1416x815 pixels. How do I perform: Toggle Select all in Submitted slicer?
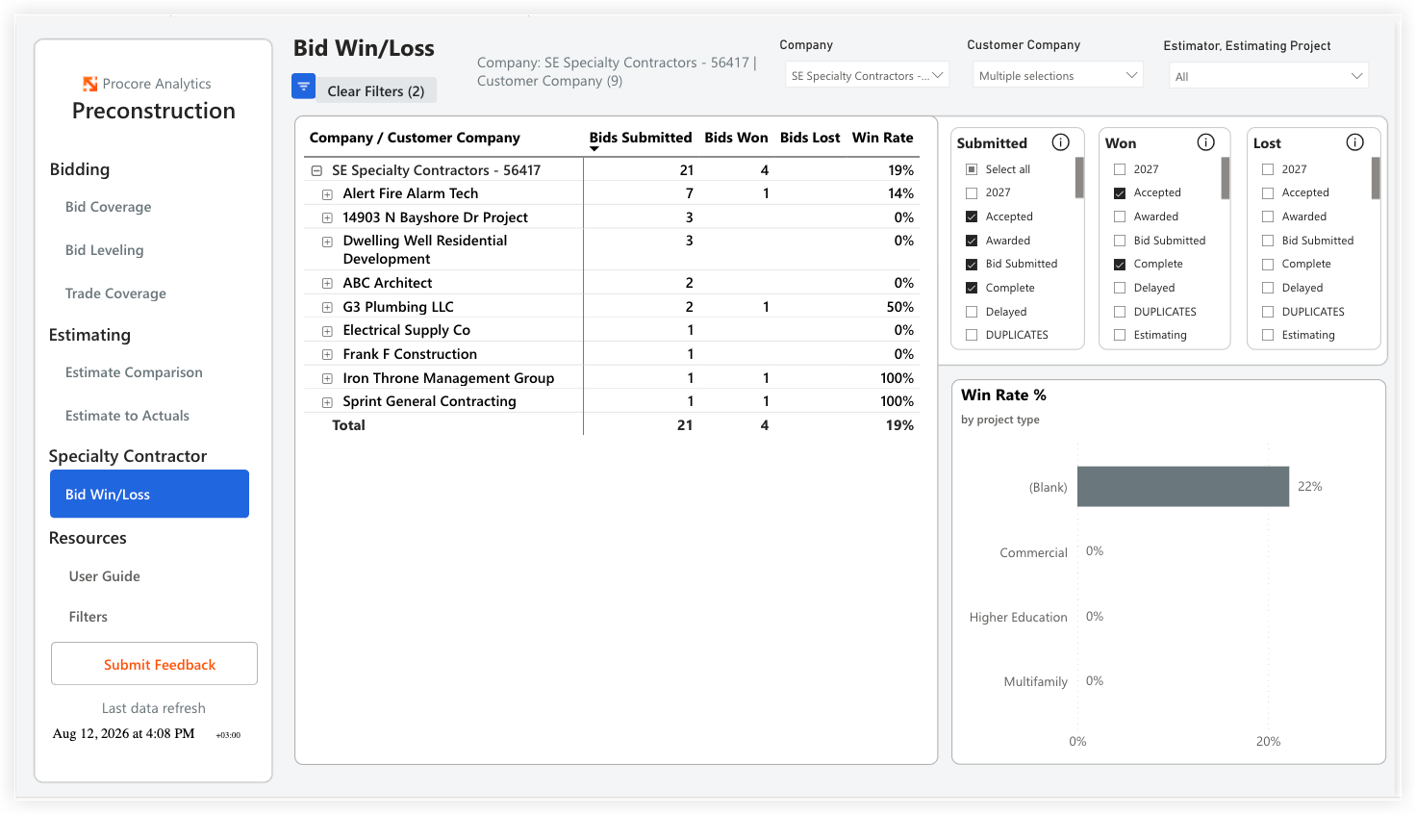972,169
